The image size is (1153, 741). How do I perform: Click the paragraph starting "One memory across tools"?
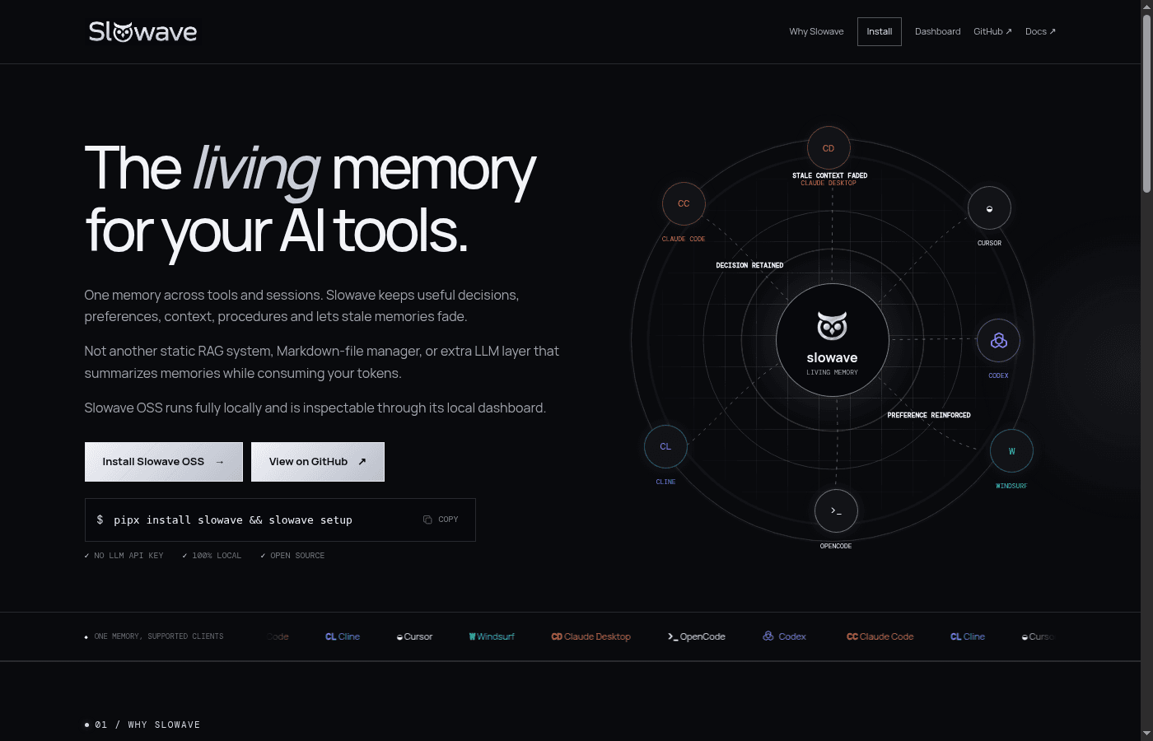301,305
